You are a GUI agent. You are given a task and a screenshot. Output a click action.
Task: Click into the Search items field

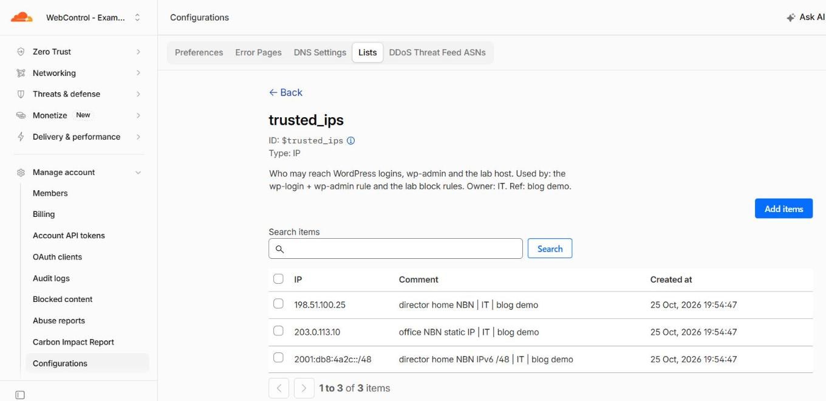(x=395, y=248)
